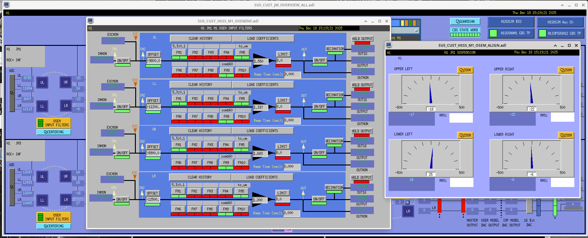Screen dimensions: 588x238
Task: Click the Upper Right alignment meter needle
Action: [531, 94]
